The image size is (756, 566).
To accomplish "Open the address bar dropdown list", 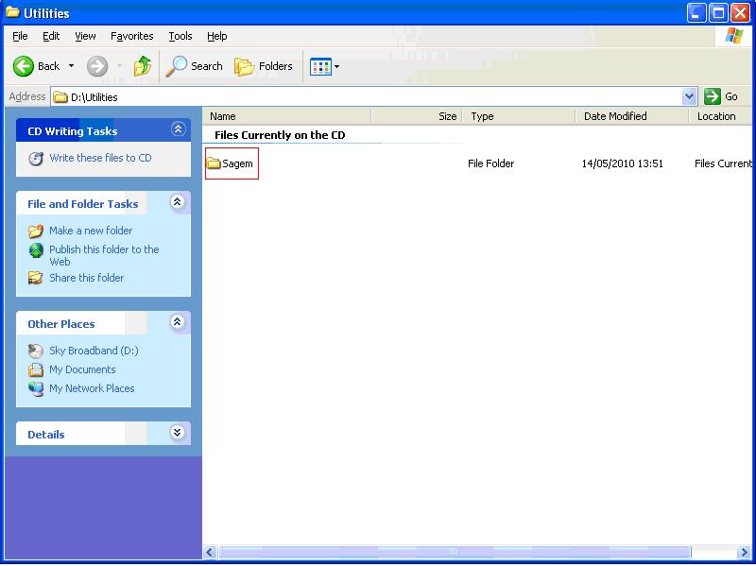I will point(689,96).
